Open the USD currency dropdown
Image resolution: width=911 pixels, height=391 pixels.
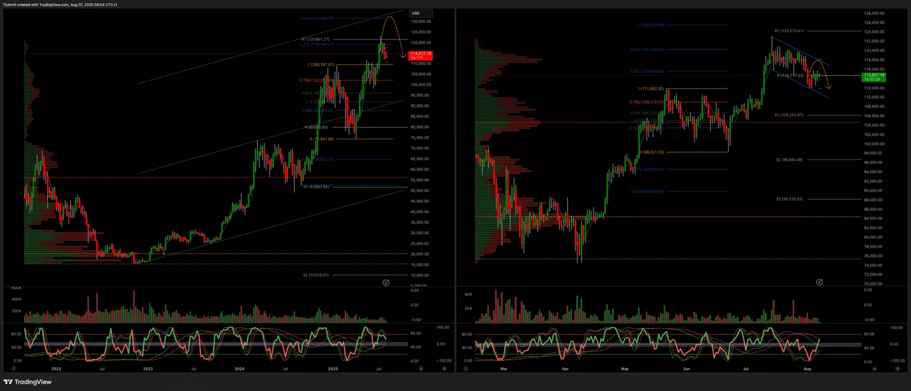pyautogui.click(x=420, y=13)
